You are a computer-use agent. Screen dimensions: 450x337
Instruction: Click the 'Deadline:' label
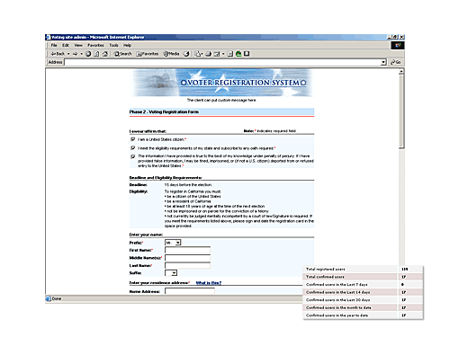pos(139,185)
